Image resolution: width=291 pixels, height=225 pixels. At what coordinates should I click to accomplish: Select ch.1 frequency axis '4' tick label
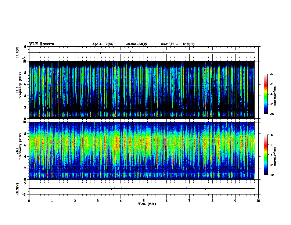coord(26,96)
